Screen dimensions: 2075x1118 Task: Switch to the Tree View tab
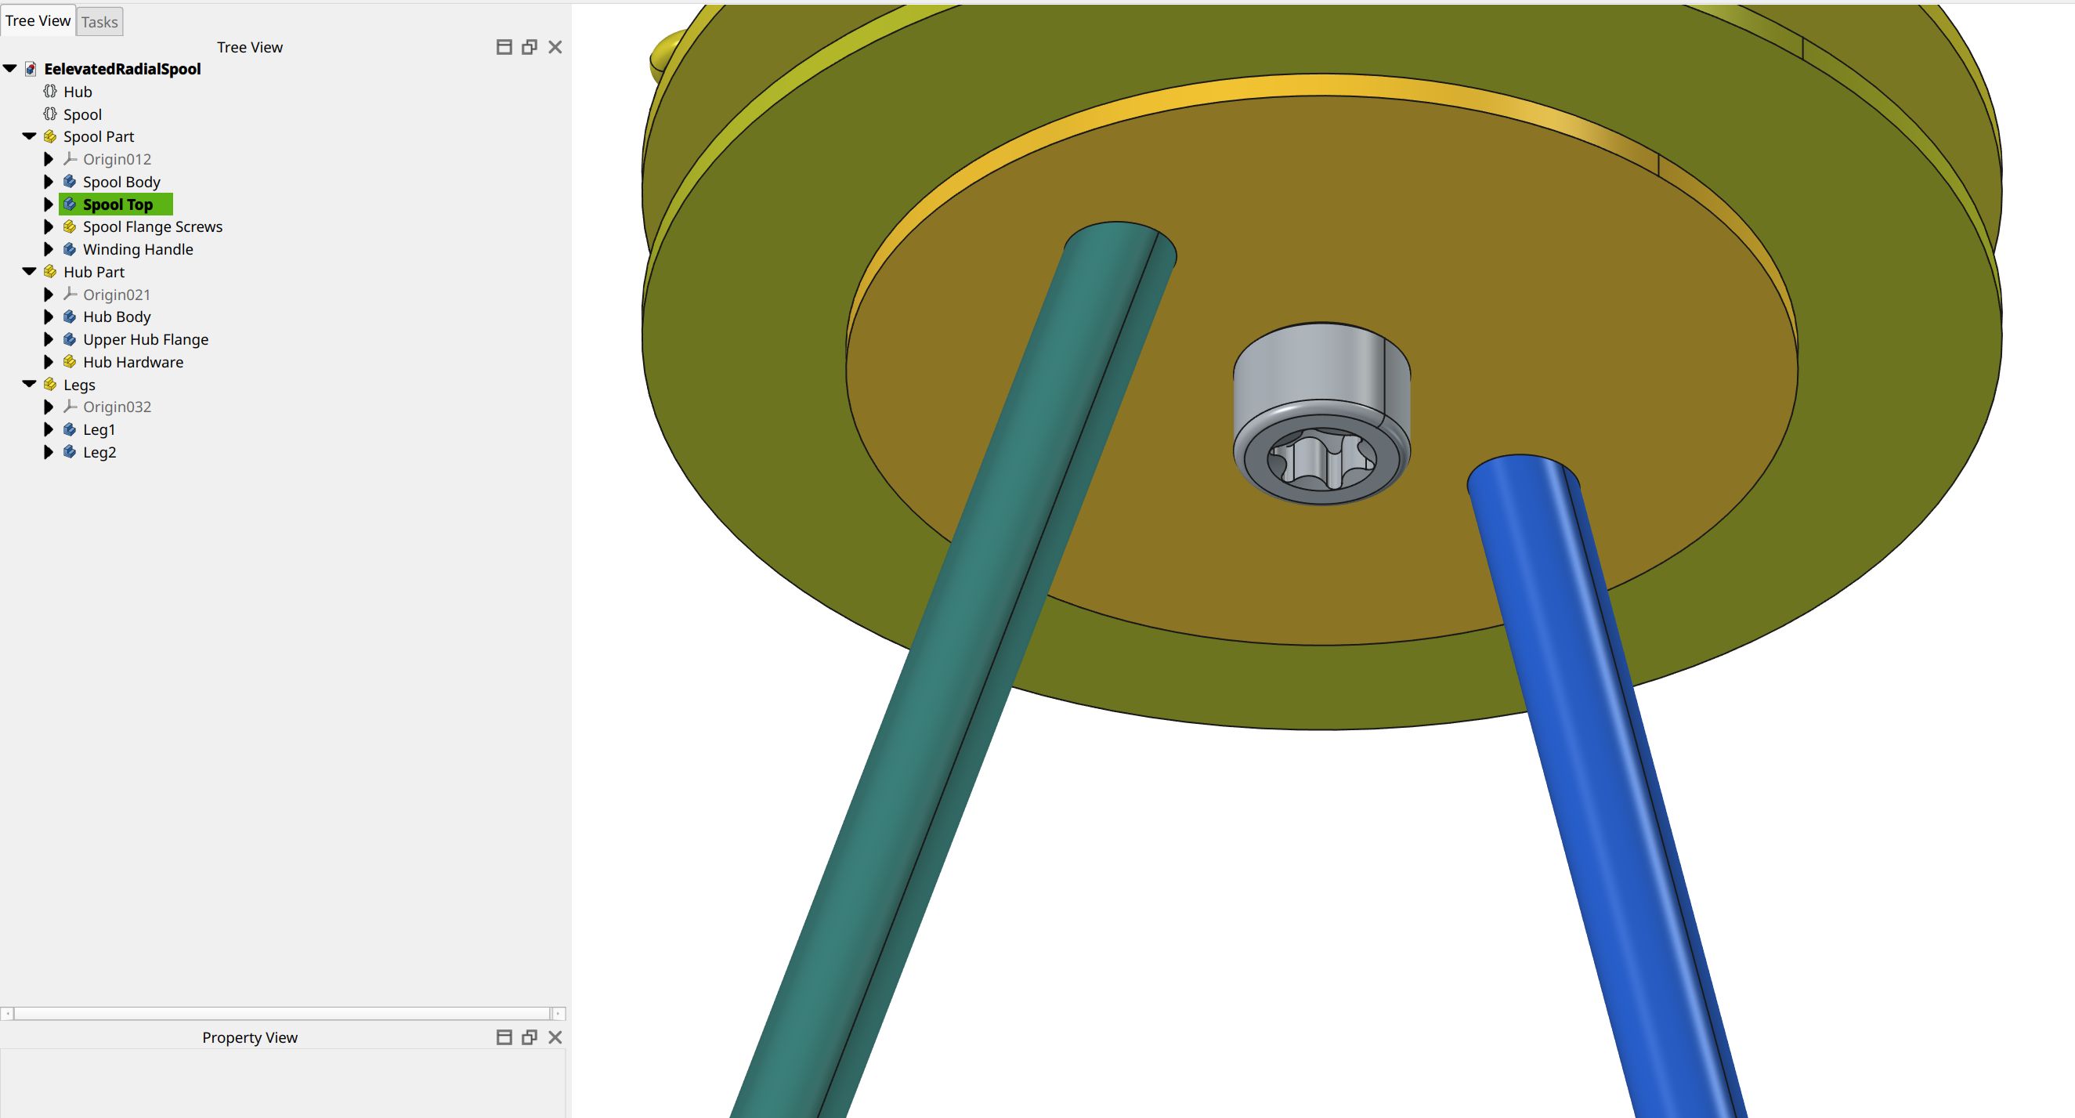tap(38, 21)
